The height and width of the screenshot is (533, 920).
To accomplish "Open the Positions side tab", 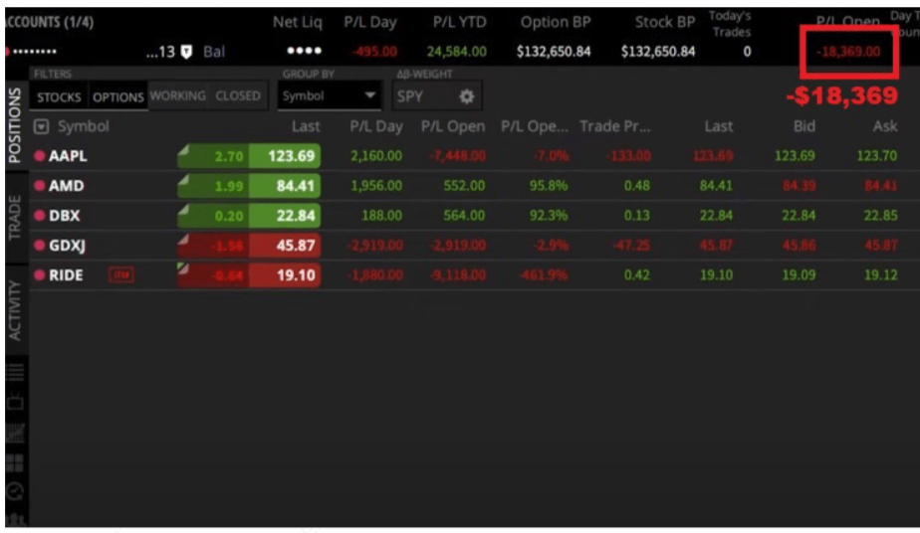I will (x=15, y=124).
